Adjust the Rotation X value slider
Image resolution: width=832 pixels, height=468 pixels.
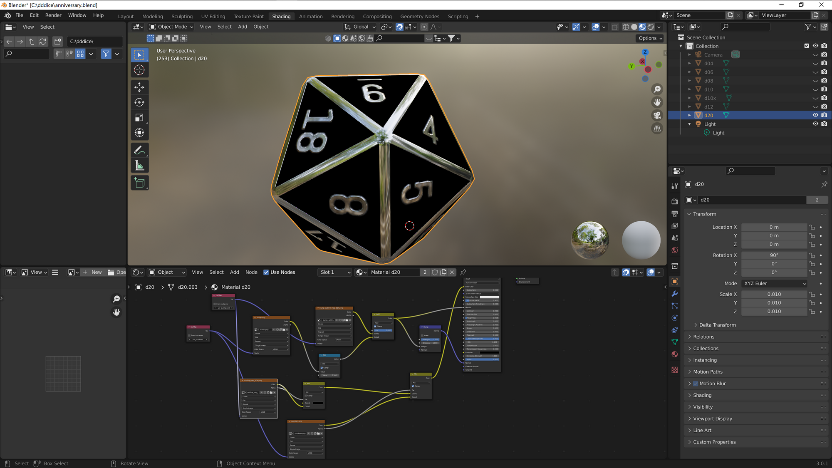pos(774,255)
